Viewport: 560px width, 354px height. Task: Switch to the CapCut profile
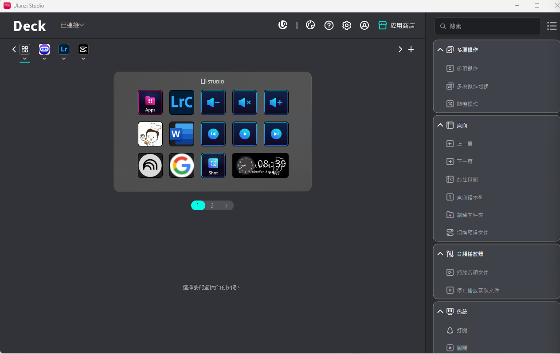click(x=83, y=49)
